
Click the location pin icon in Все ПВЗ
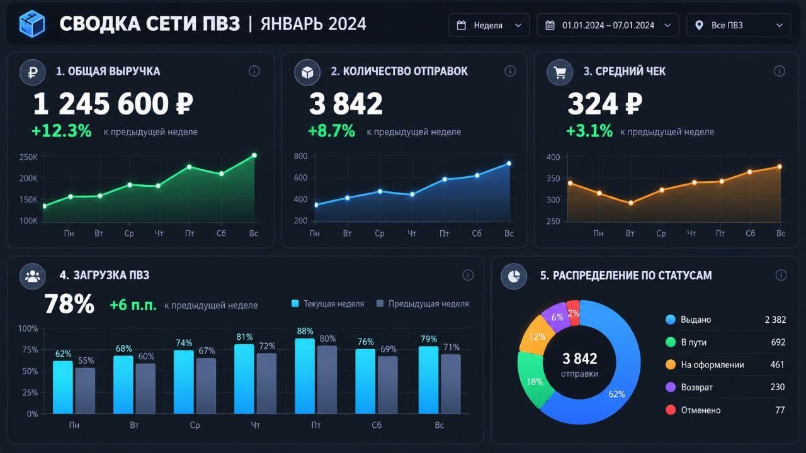699,25
